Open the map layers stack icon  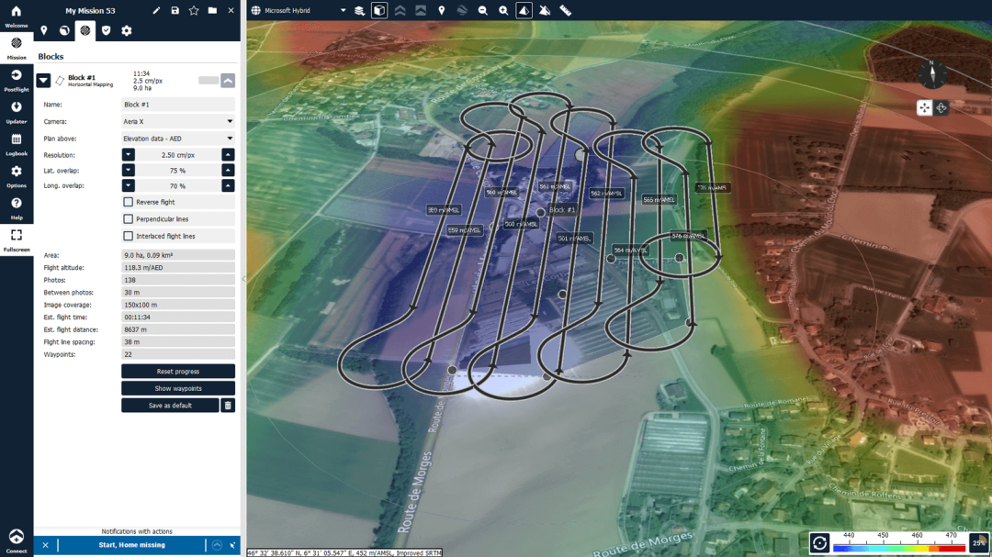pos(359,11)
